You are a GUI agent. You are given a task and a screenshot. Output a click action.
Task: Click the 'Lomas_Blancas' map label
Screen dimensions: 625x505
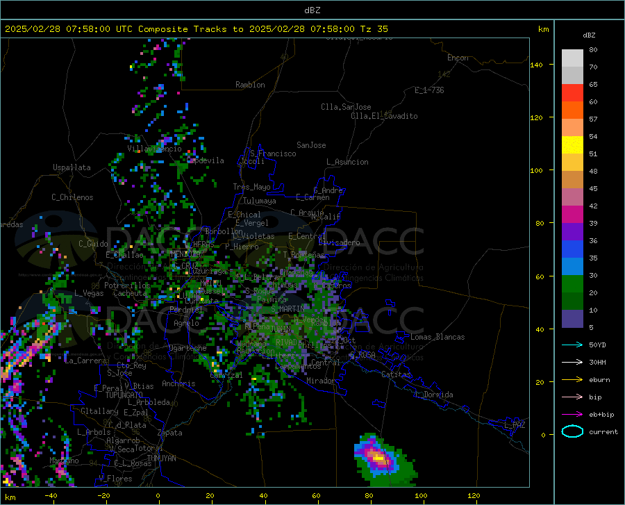(x=437, y=337)
